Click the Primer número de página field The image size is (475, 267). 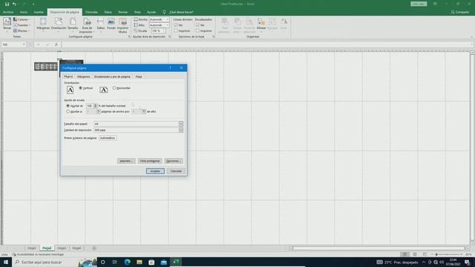tap(108, 138)
